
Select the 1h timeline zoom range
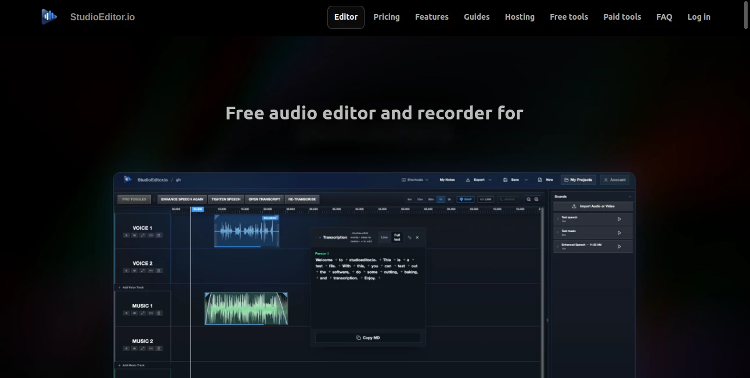441,199
